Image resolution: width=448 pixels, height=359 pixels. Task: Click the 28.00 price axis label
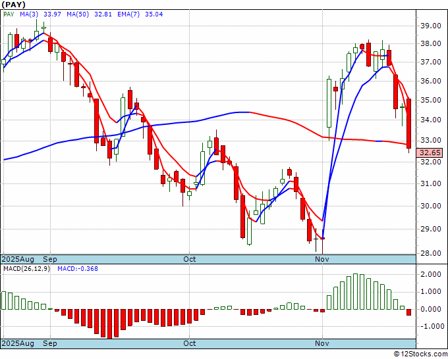tap(431, 253)
